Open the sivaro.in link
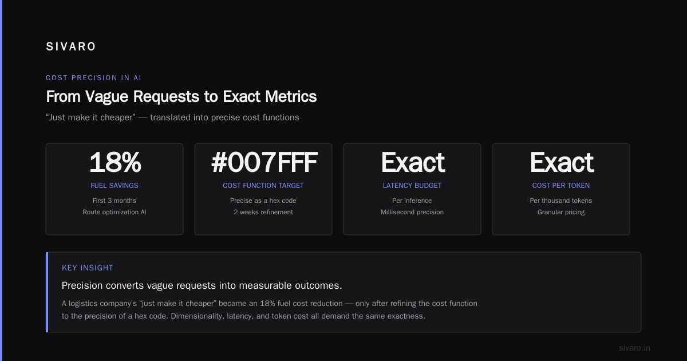687x361 pixels. click(x=634, y=348)
